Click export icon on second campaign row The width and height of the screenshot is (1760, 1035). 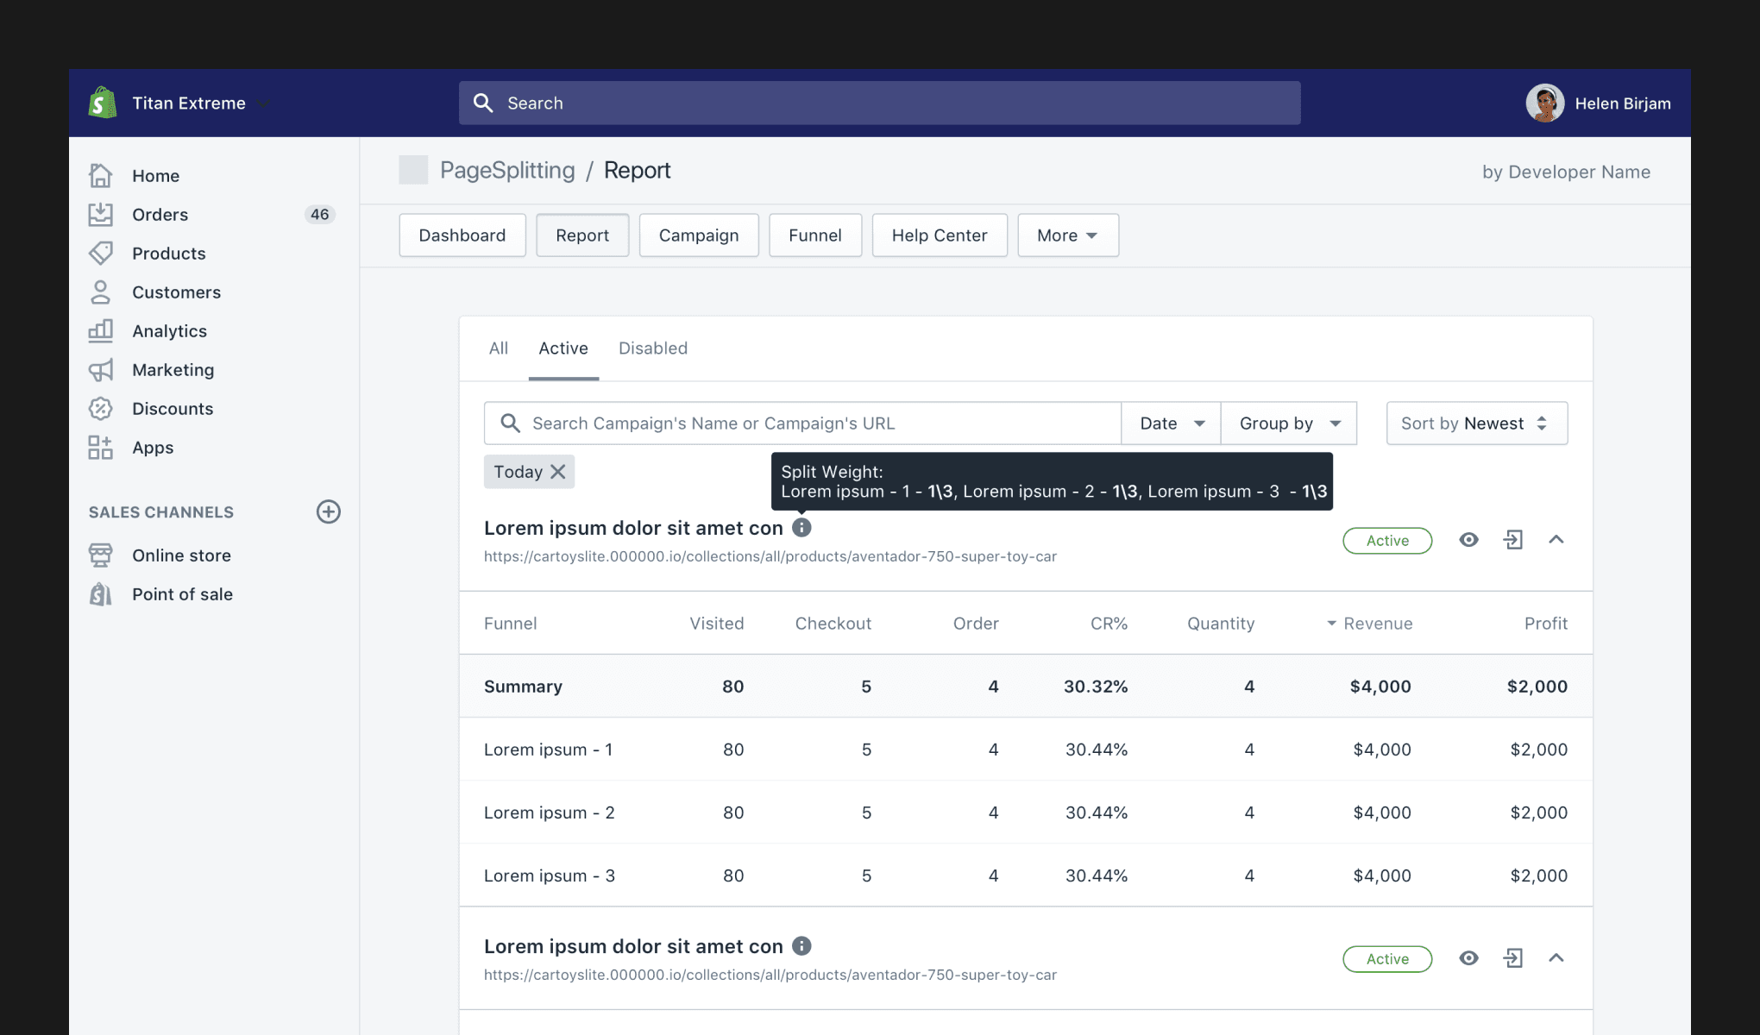coord(1512,958)
